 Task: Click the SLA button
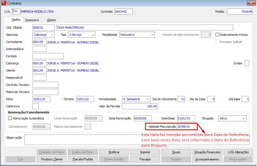click(21, 159)
